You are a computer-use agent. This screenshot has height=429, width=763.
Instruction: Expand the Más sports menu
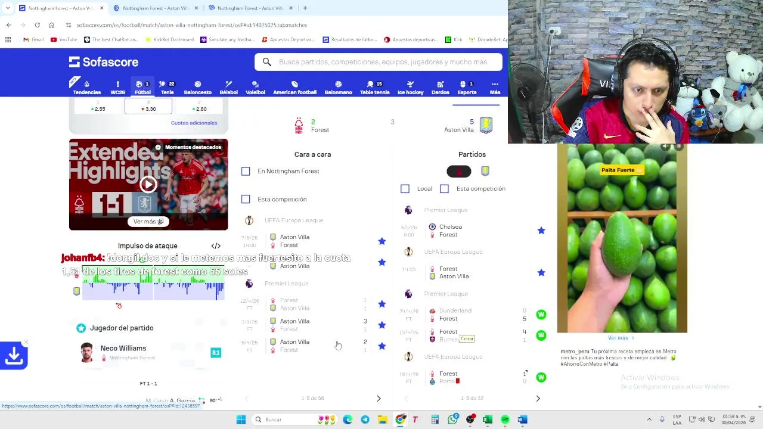495,88
